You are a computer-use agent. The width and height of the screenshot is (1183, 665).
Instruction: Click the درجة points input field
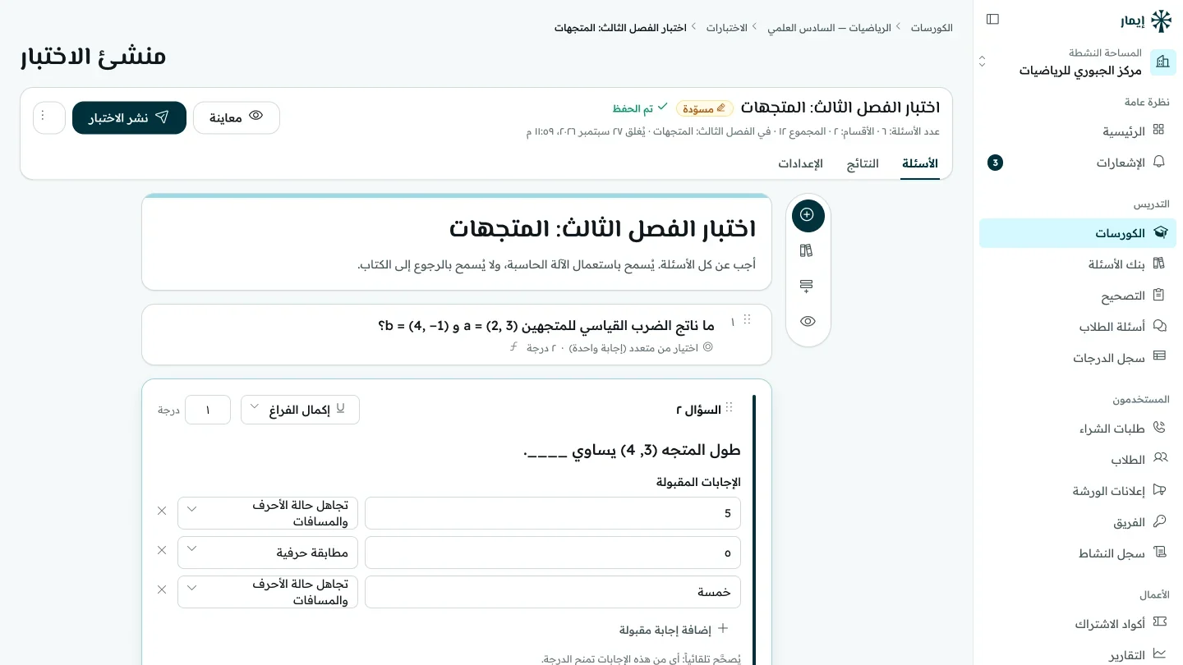[208, 410]
